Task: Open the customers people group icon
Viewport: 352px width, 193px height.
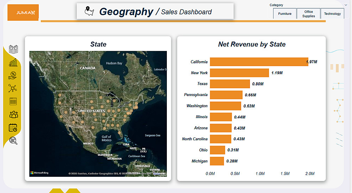Action: click(14, 115)
